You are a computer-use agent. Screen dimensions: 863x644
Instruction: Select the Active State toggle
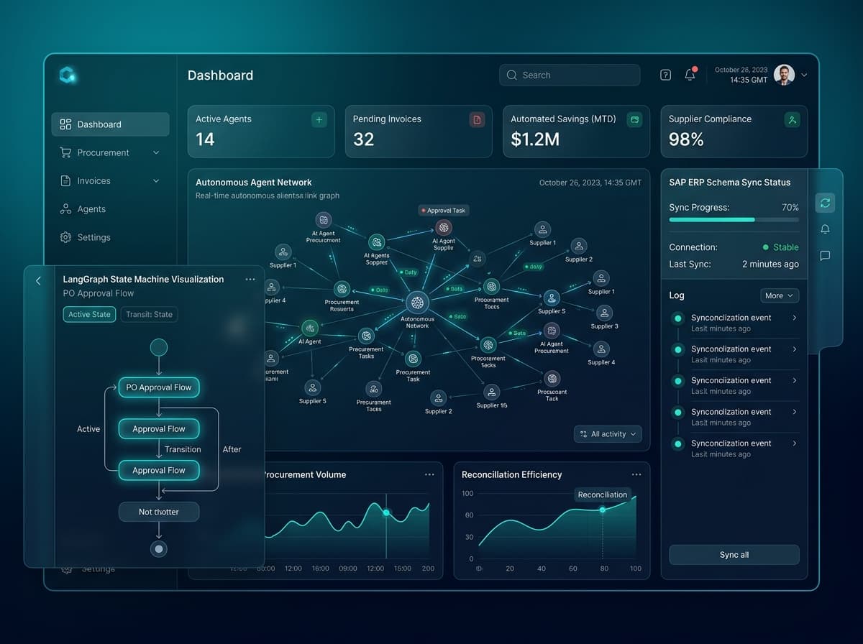pyautogui.click(x=89, y=314)
